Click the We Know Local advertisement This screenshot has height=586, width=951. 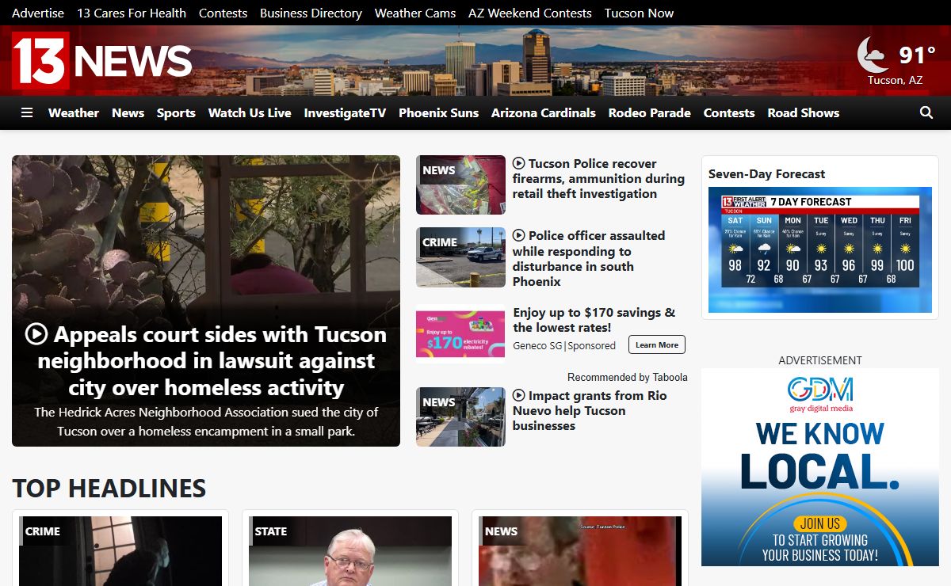tap(820, 467)
